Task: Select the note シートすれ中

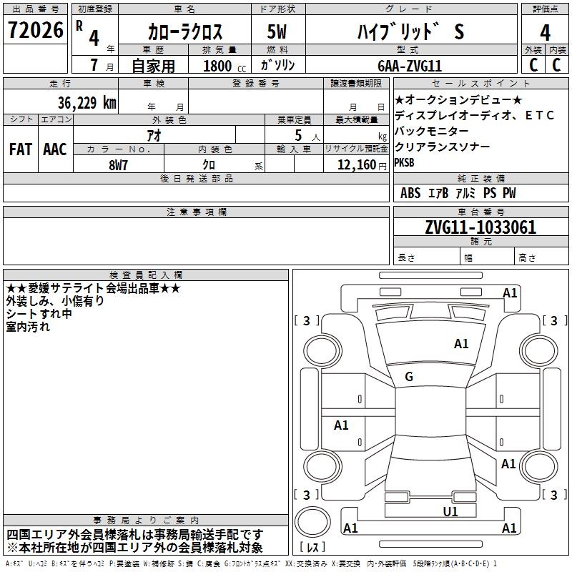Action: pyautogui.click(x=39, y=314)
